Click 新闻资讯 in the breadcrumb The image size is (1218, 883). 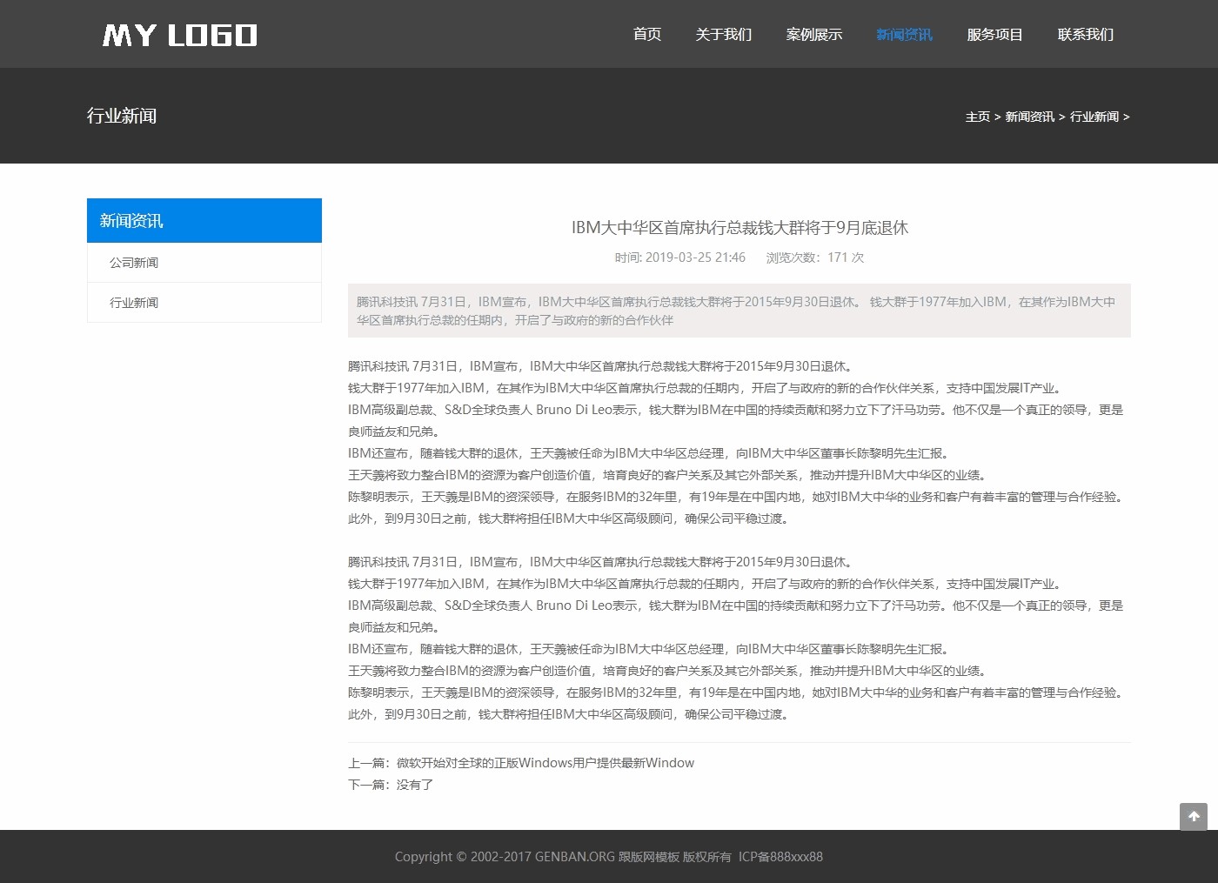(1030, 117)
